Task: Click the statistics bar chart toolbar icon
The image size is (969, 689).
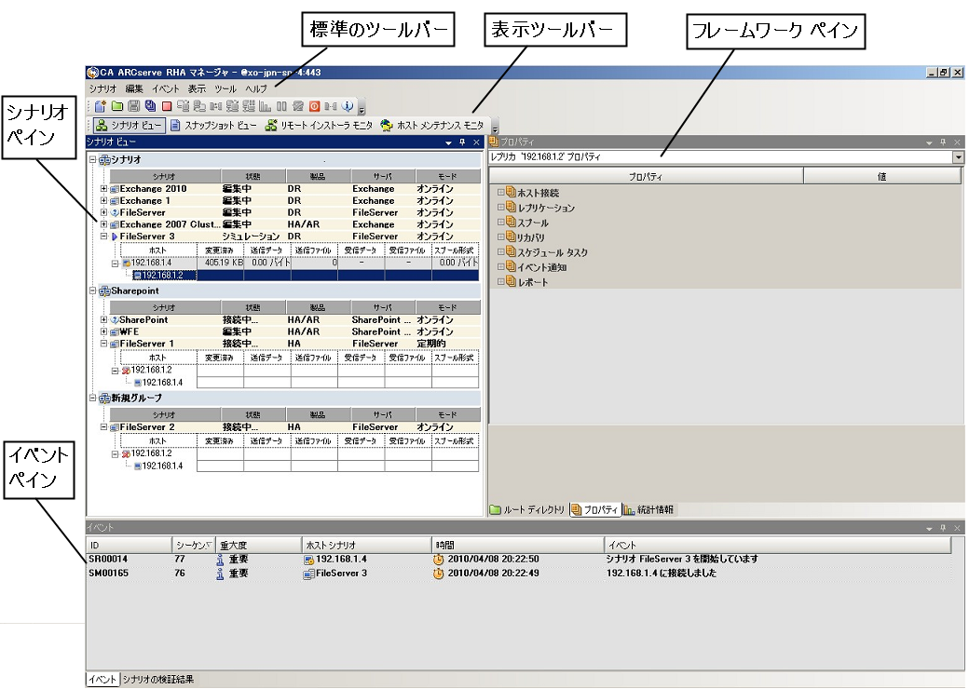Action: point(265,107)
